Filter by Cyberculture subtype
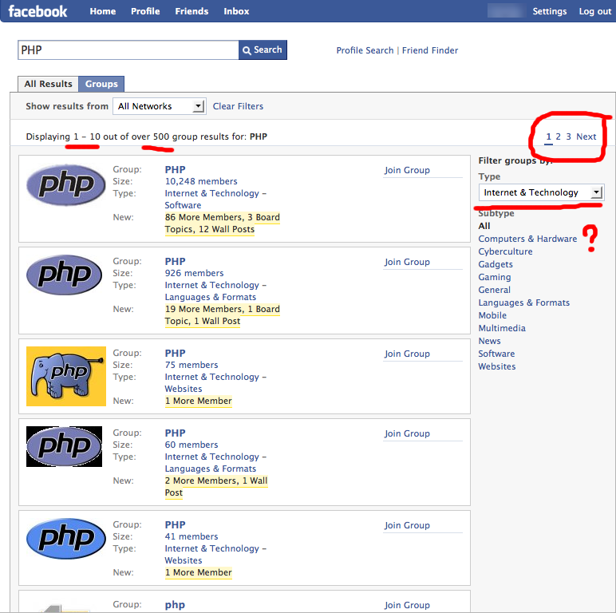The image size is (616, 613). tap(505, 251)
